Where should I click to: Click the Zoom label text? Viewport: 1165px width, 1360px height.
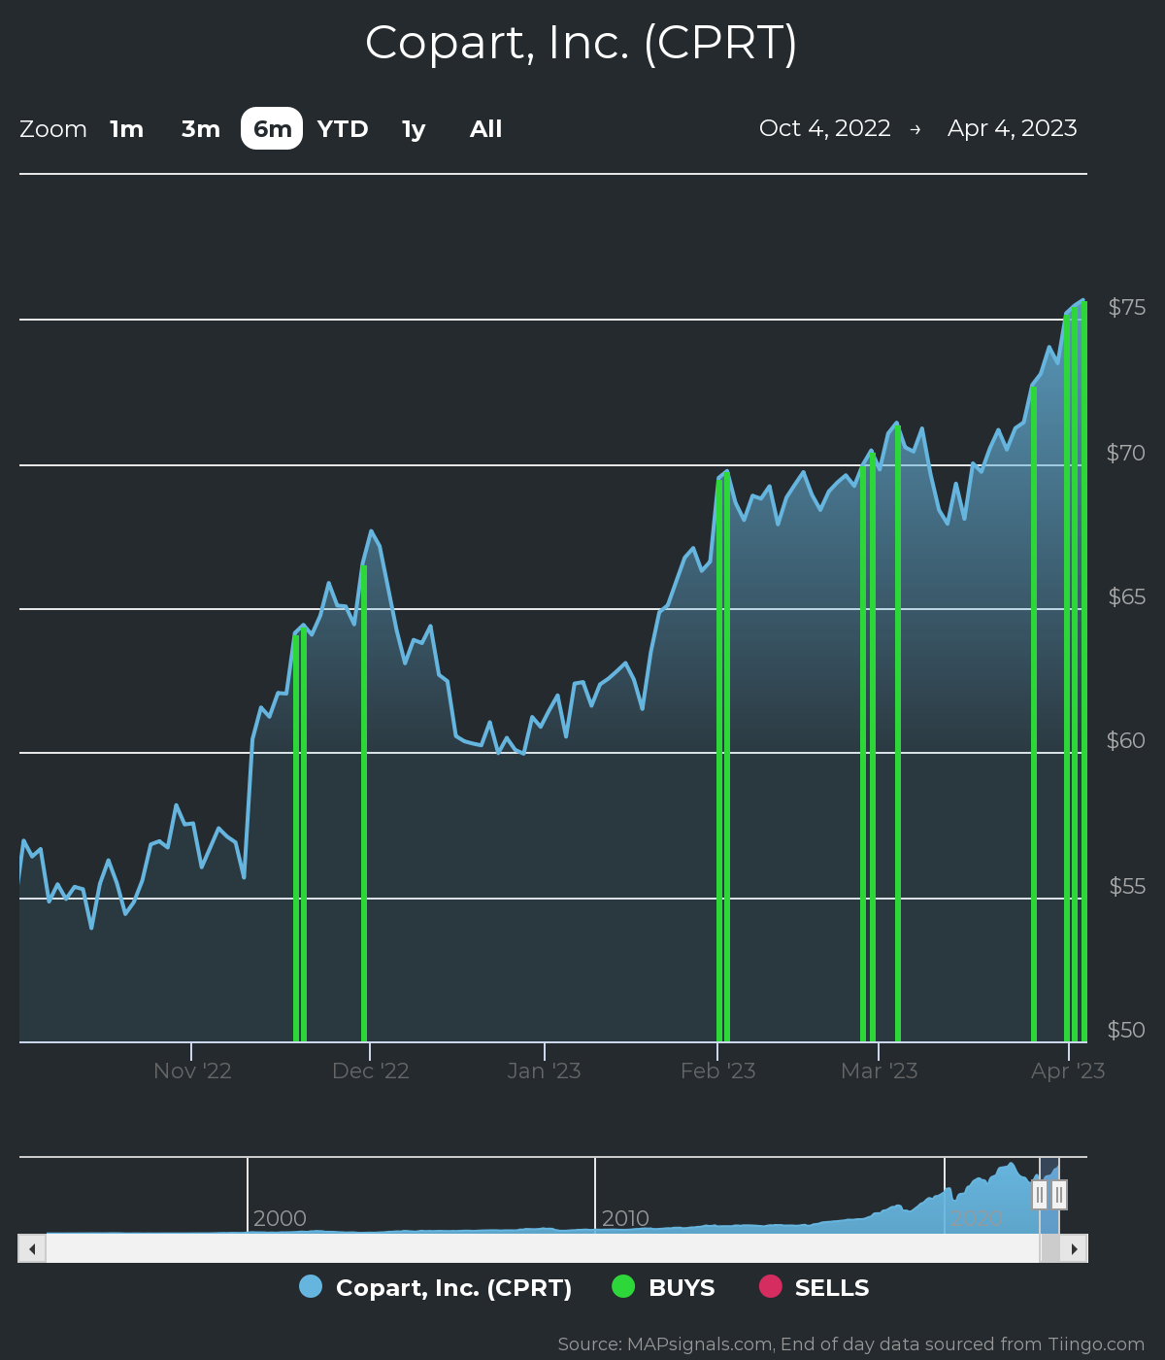pyautogui.click(x=53, y=129)
